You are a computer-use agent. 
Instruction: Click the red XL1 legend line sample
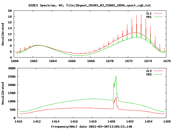(x=158, y=13)
